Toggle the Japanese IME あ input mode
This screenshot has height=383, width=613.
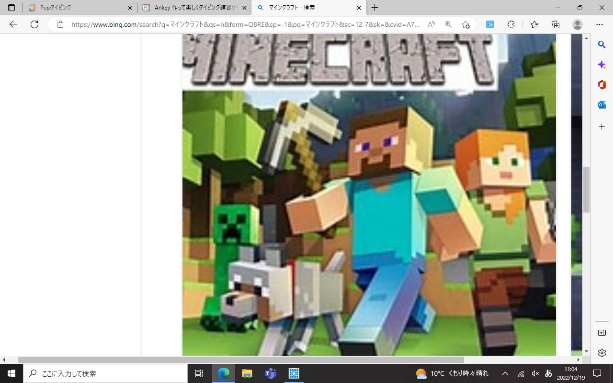(549, 373)
